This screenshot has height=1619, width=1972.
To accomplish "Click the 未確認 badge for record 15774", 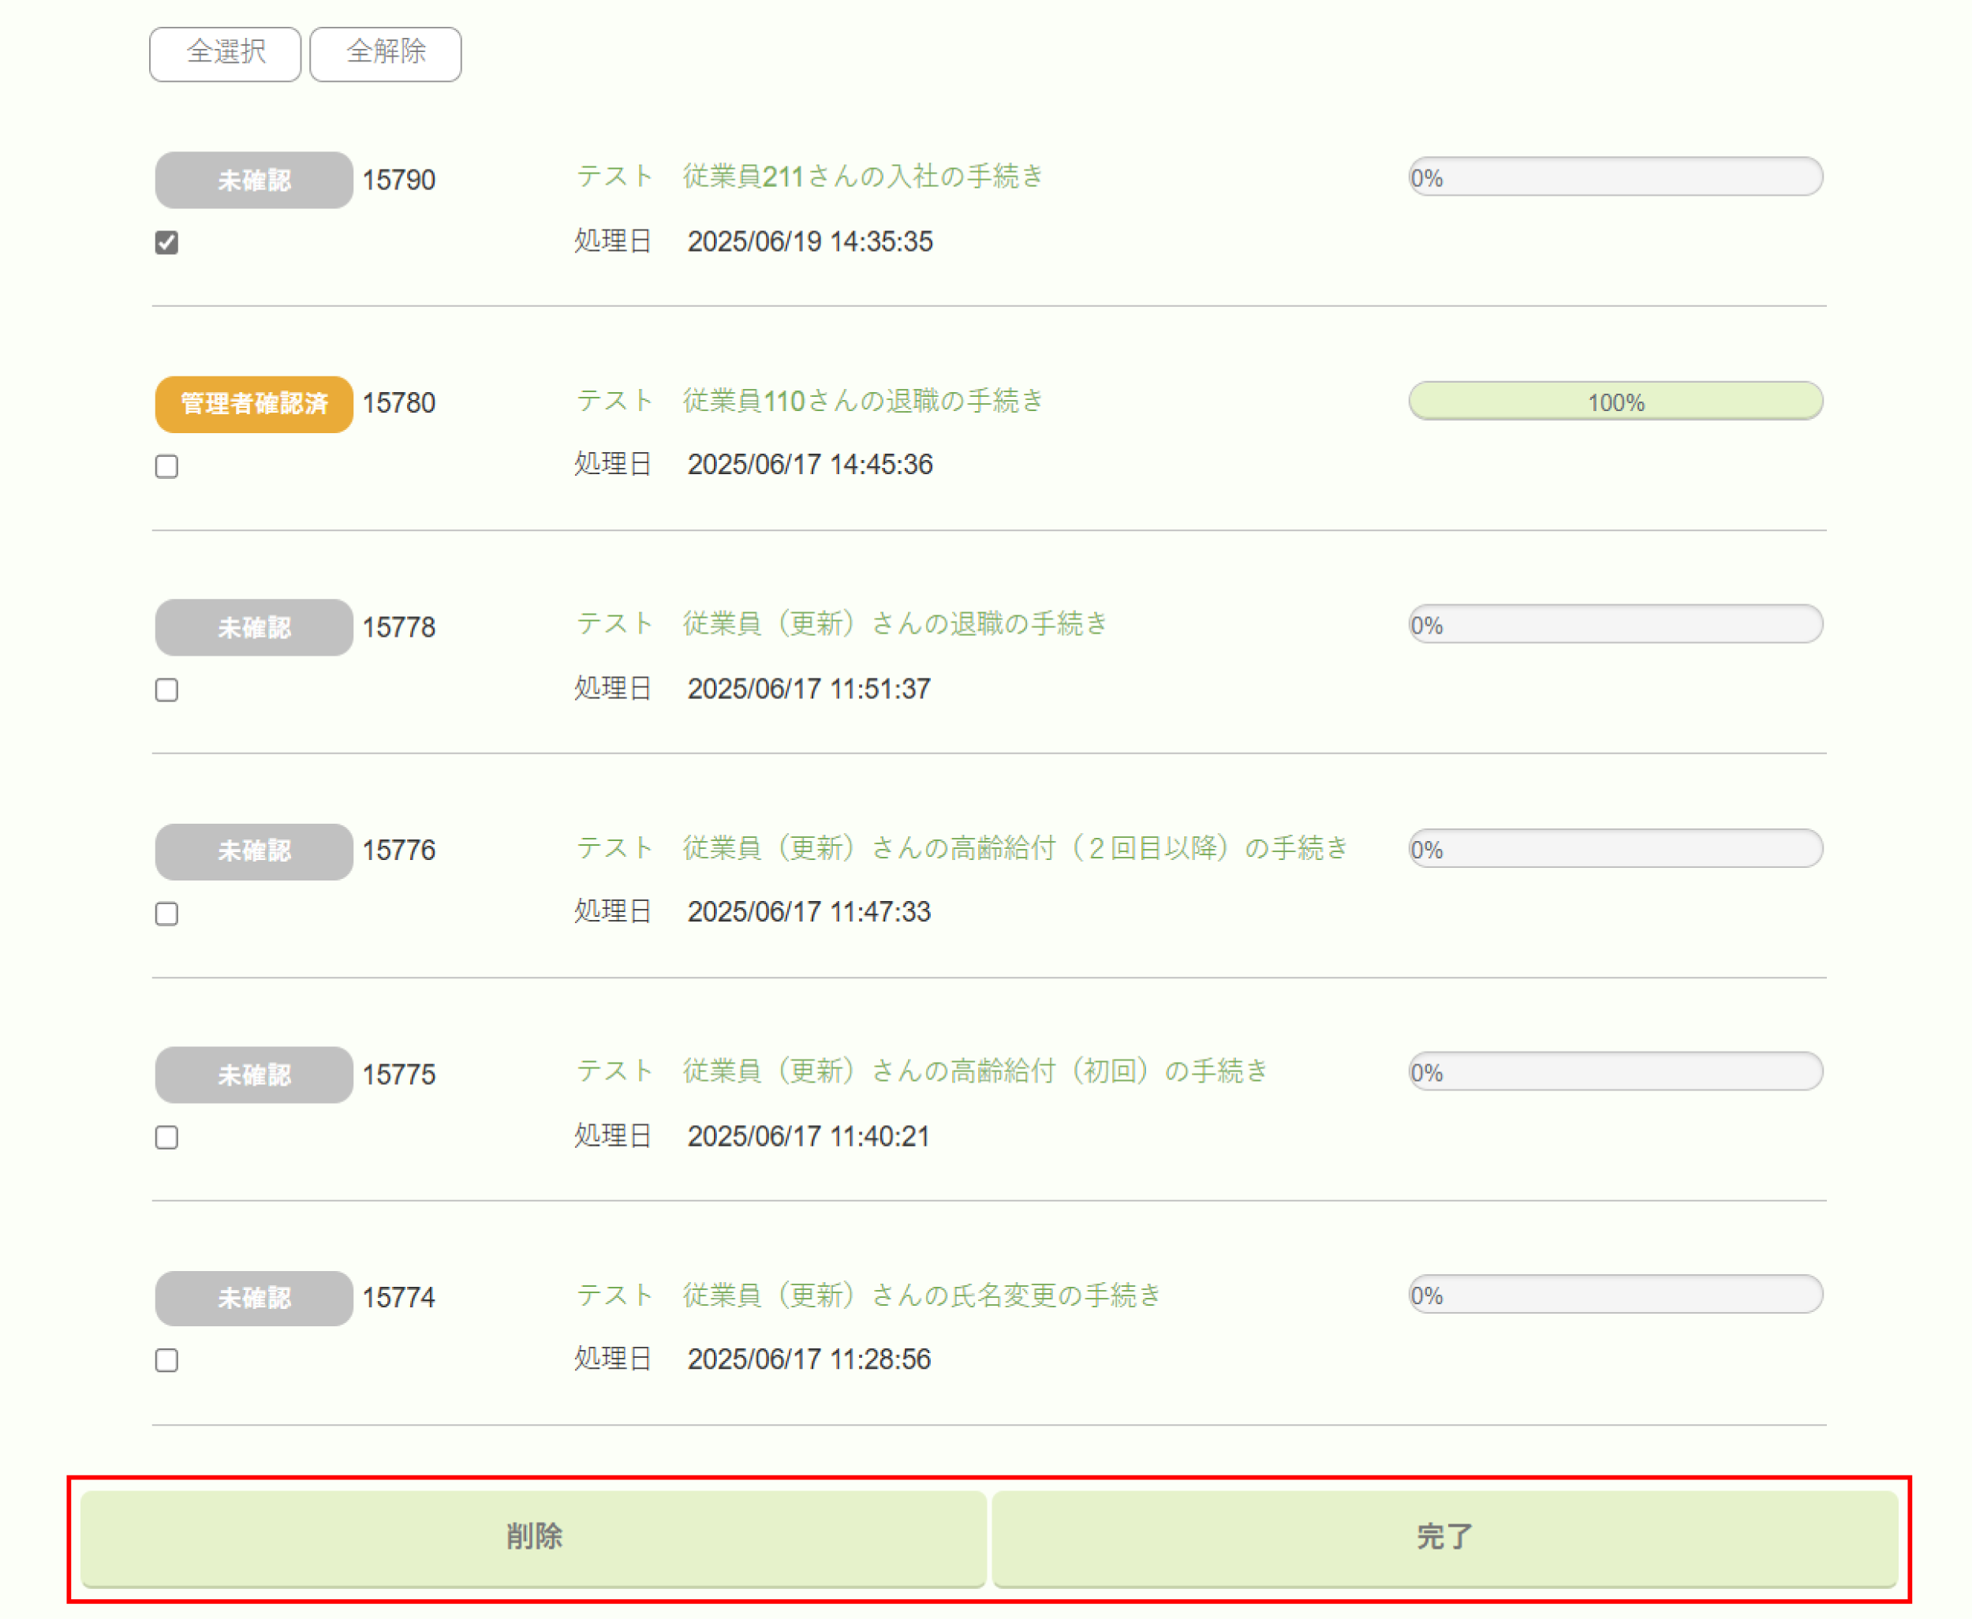I will pos(254,1298).
